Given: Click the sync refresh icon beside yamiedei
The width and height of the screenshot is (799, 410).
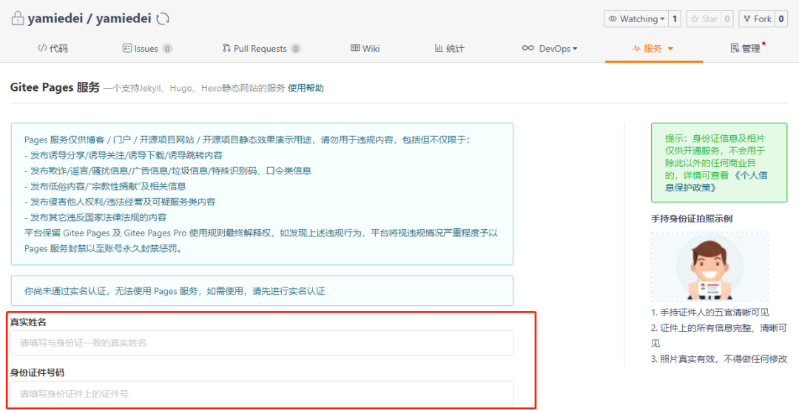Looking at the screenshot, I should click(x=163, y=19).
